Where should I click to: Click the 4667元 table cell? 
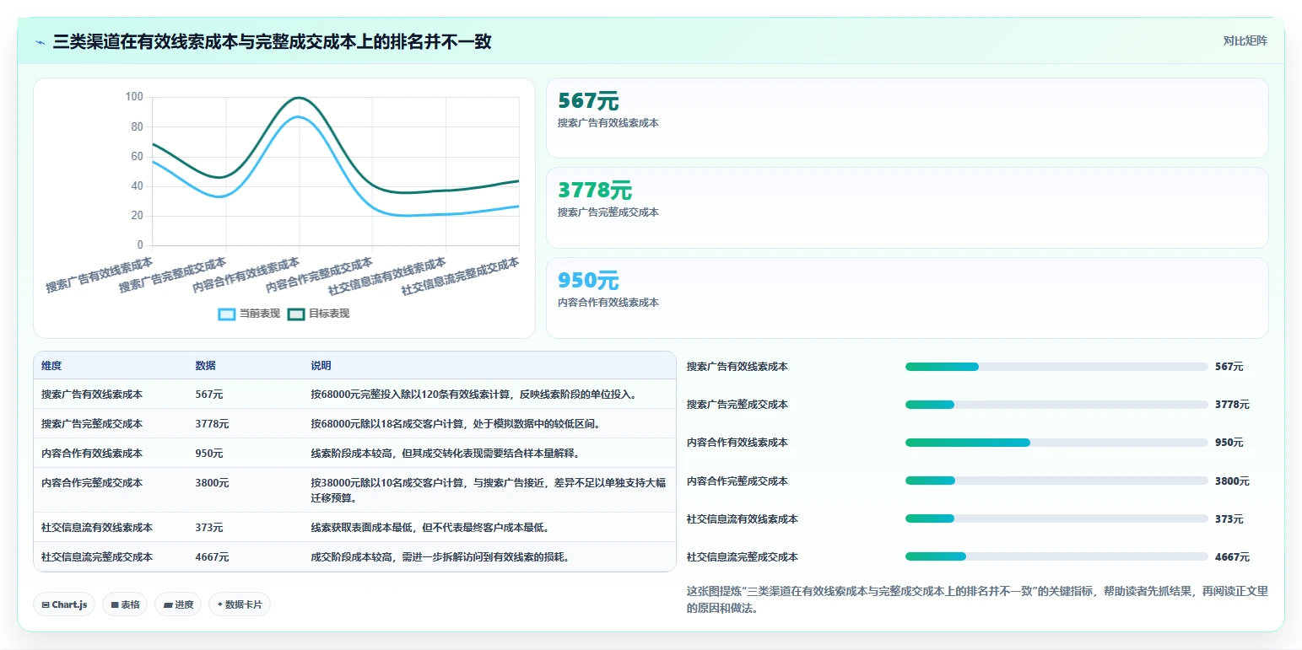pyautogui.click(x=212, y=557)
